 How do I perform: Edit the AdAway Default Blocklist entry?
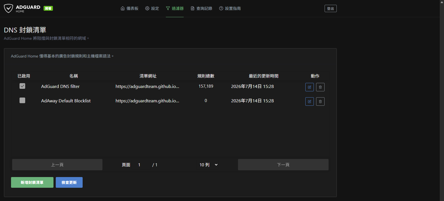[310, 101]
